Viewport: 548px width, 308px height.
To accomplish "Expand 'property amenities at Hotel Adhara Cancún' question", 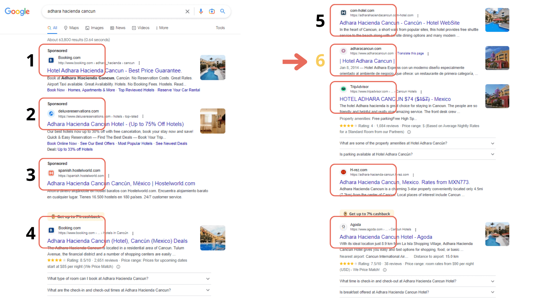I will (x=418, y=143).
